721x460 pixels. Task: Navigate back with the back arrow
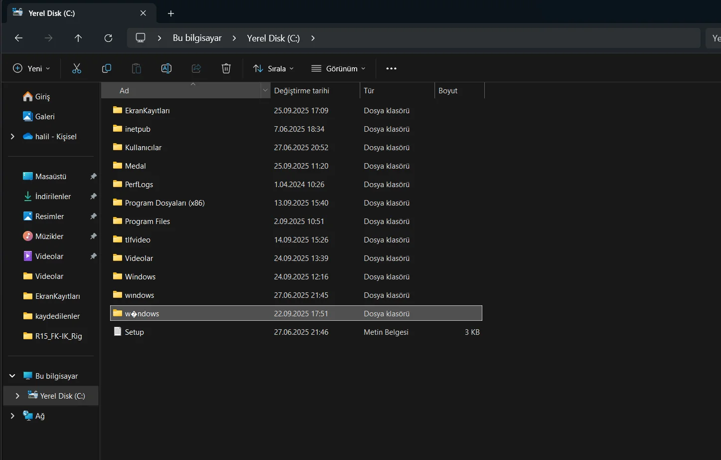(x=19, y=38)
